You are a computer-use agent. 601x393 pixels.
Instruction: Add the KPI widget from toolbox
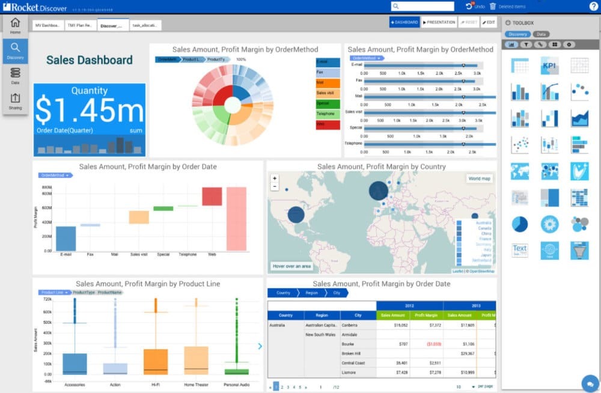[x=549, y=65]
